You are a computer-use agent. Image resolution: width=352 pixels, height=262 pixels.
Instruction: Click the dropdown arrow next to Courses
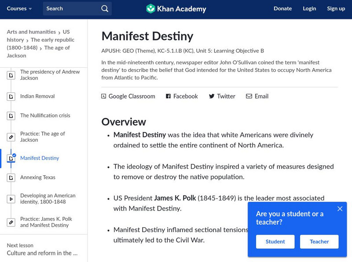(x=30, y=9)
